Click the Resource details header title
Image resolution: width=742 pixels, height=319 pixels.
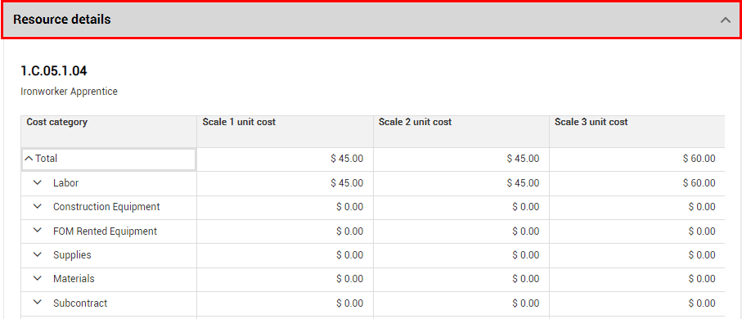[x=62, y=20]
